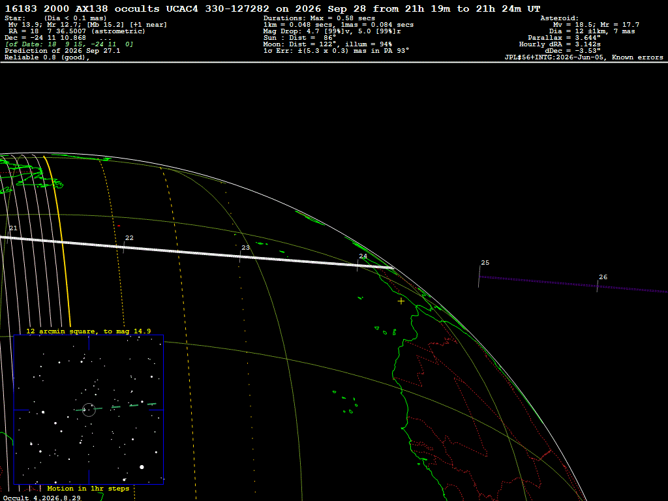Click the 'Motion in 1hr steps' label
This screenshot has width=668, height=501.
point(88,488)
